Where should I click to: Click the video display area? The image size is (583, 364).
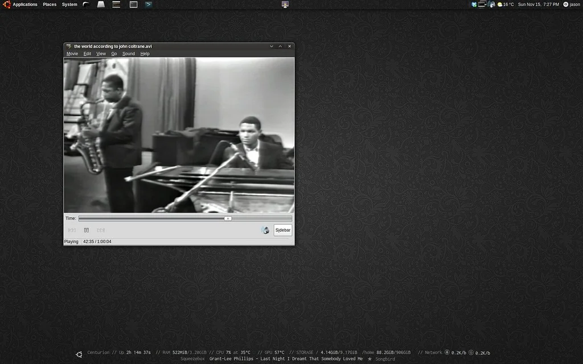click(179, 135)
